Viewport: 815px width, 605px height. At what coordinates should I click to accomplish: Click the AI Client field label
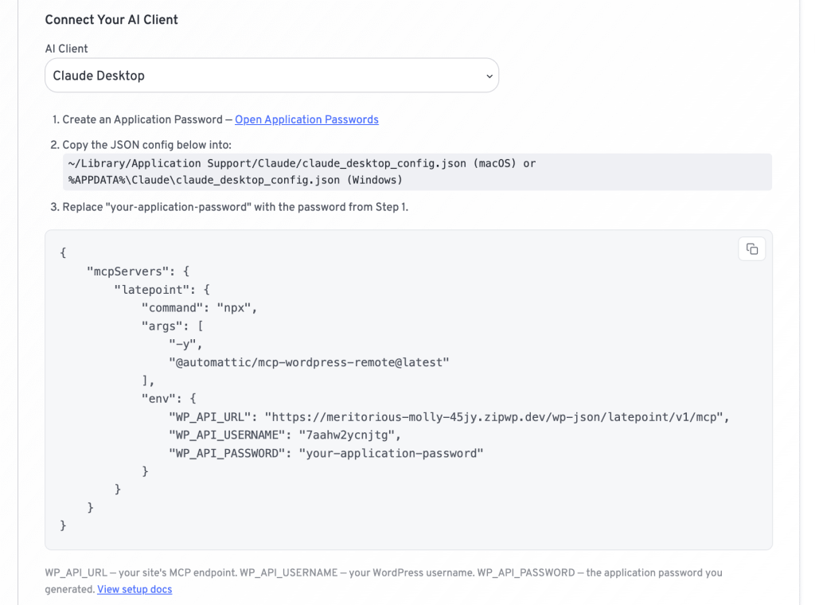[66, 49]
